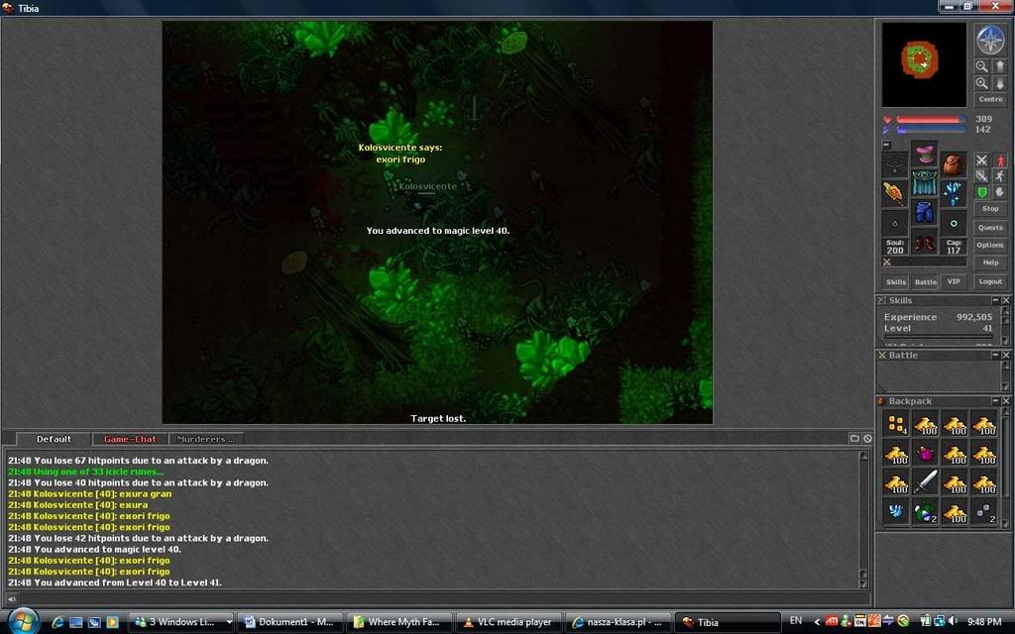Open a new chat channel with the panel icon

854,439
